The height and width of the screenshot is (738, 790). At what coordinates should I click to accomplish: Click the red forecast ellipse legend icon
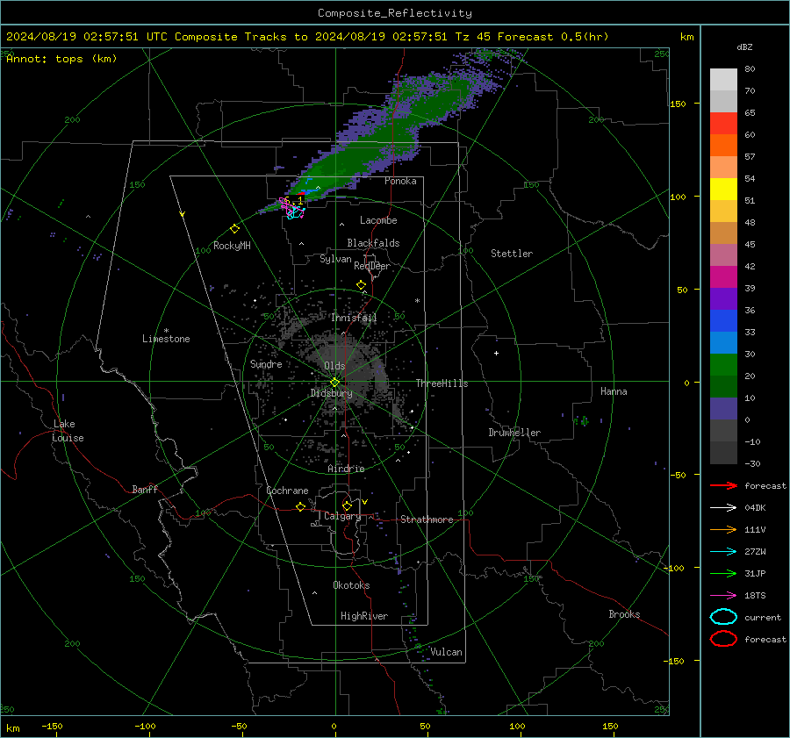coord(723,639)
